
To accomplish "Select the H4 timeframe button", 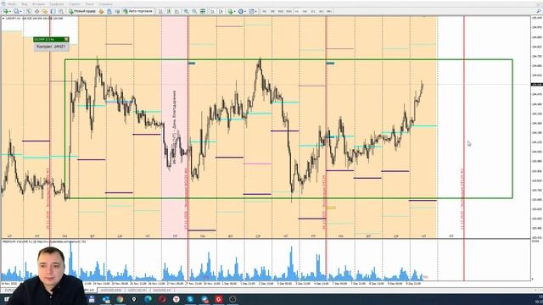I will click(x=305, y=11).
